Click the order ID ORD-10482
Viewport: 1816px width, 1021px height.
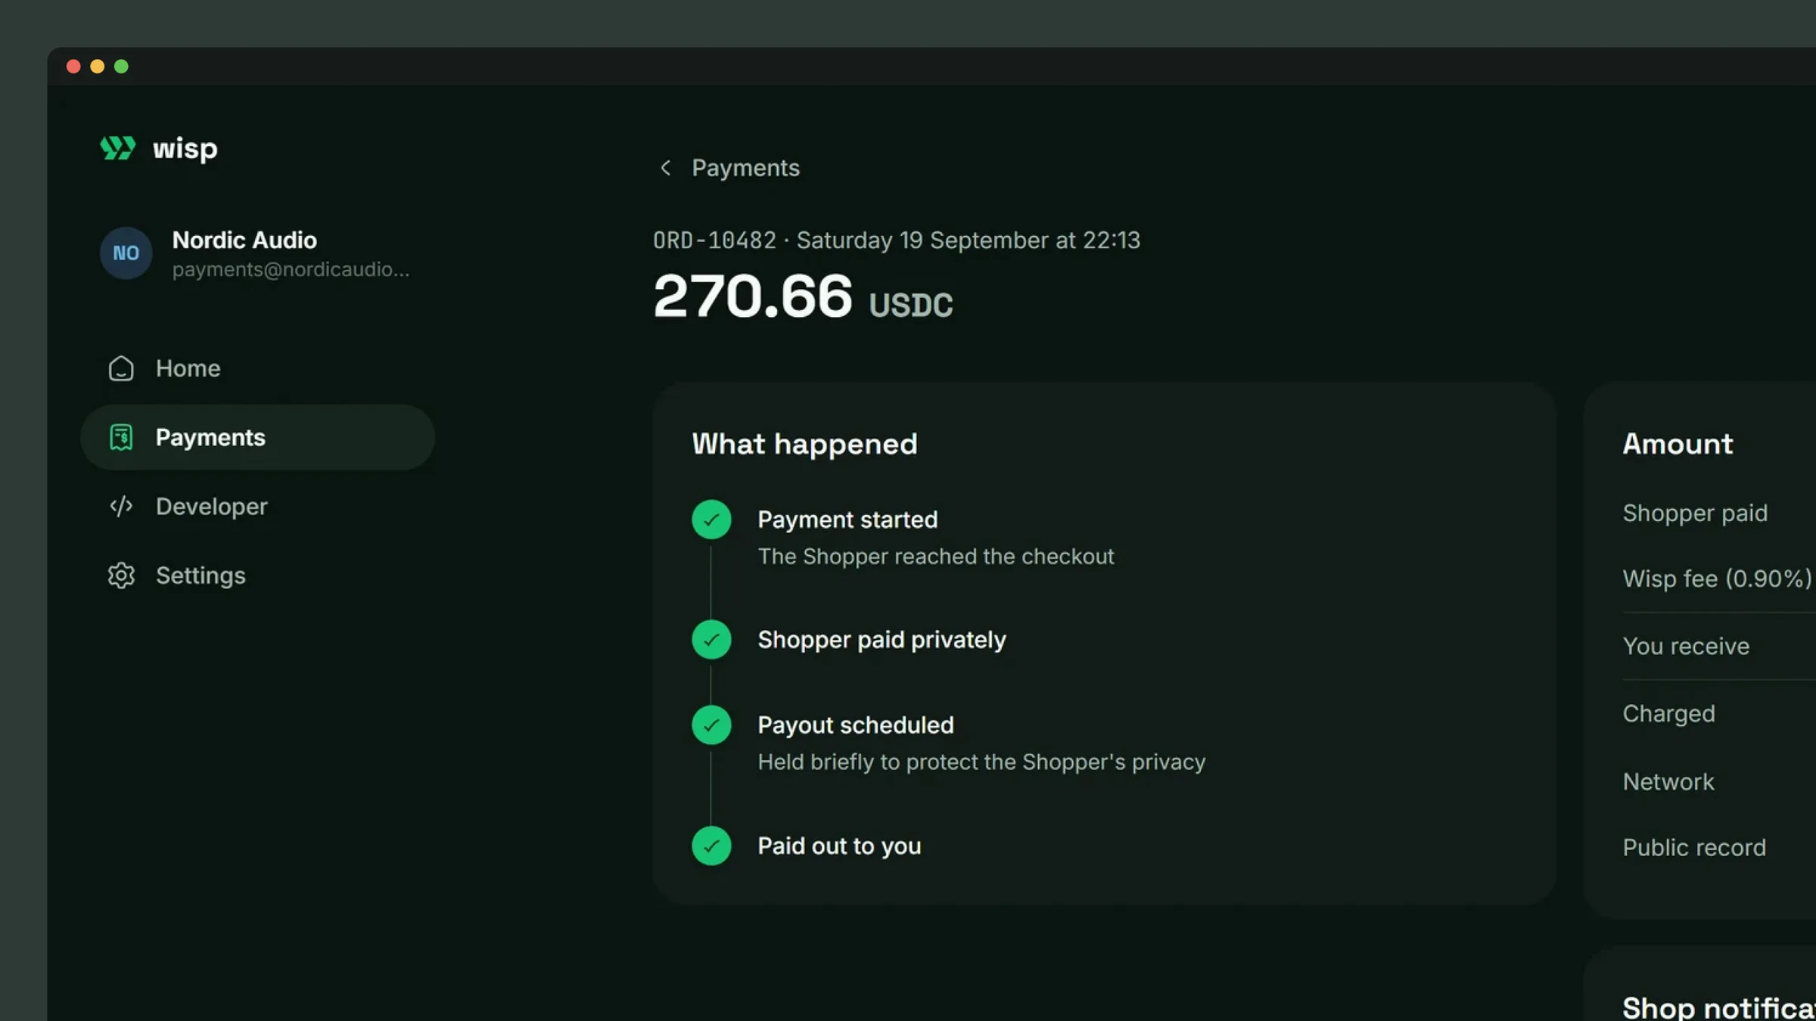(x=714, y=240)
